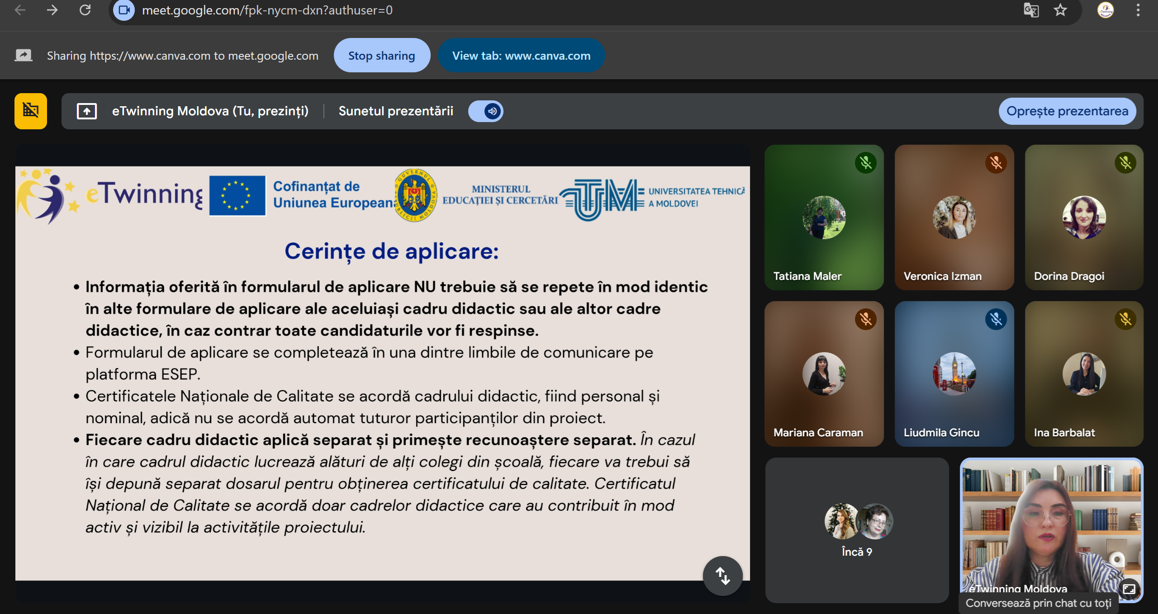This screenshot has width=1158, height=614.
Task: Click the swap layout arrows button
Action: pos(722,576)
